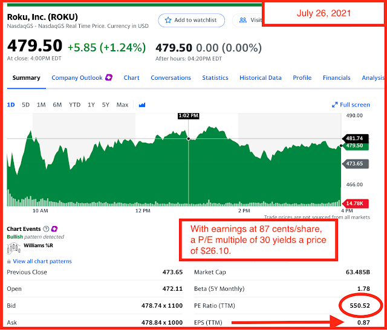
Task: Click the Full screen expand arrows icon
Action: point(334,105)
